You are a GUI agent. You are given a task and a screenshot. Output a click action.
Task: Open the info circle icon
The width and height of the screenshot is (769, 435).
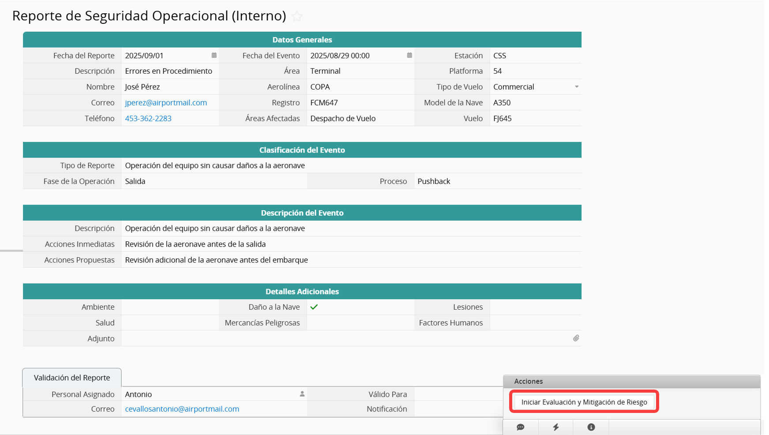click(591, 427)
